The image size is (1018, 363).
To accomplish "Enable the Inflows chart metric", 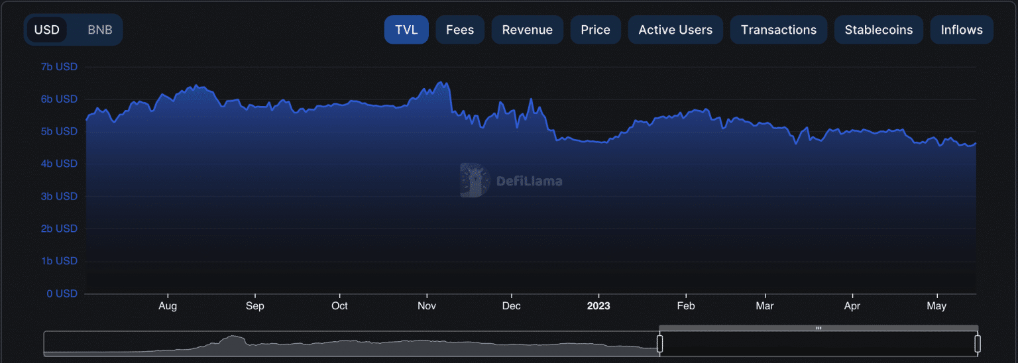I will click(x=962, y=30).
